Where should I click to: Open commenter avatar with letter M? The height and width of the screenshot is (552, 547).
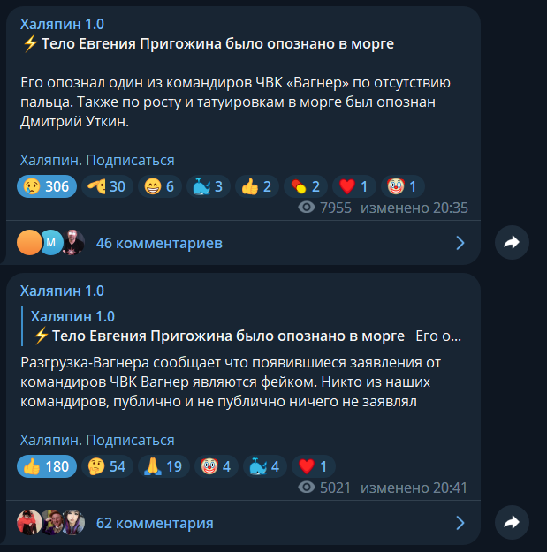point(51,242)
